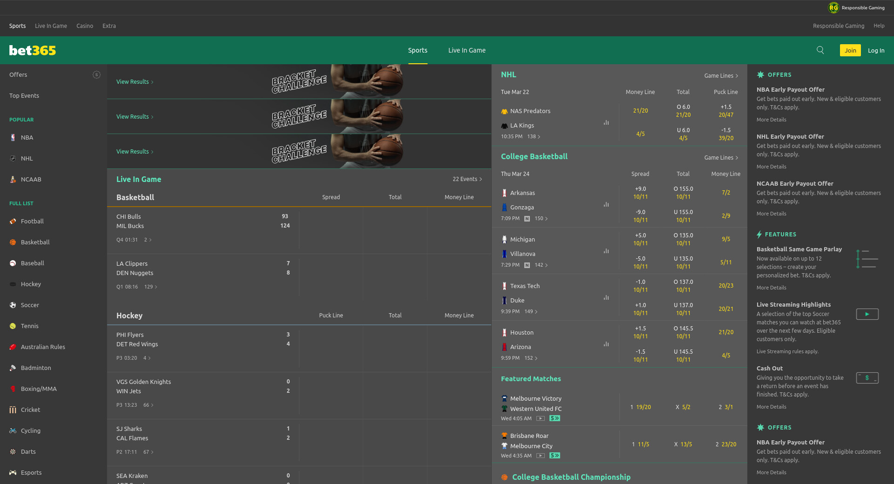Open the search magnifier icon
894x484 pixels.
820,50
